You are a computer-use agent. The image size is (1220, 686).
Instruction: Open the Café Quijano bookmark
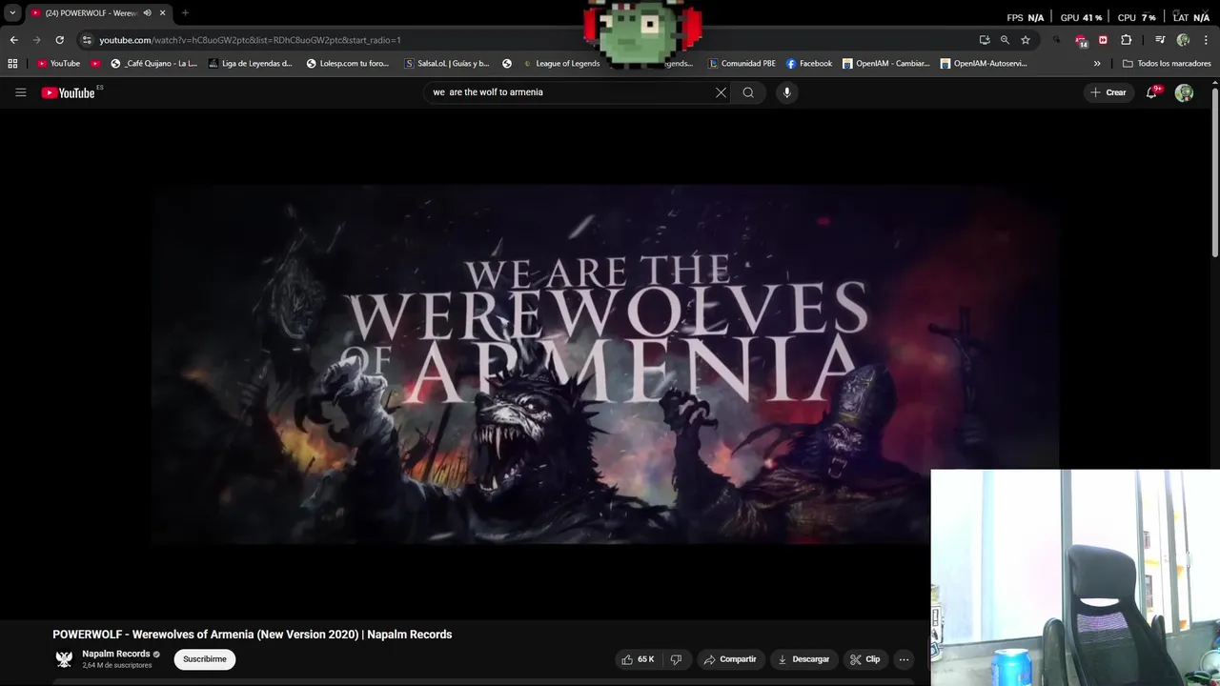154,64
